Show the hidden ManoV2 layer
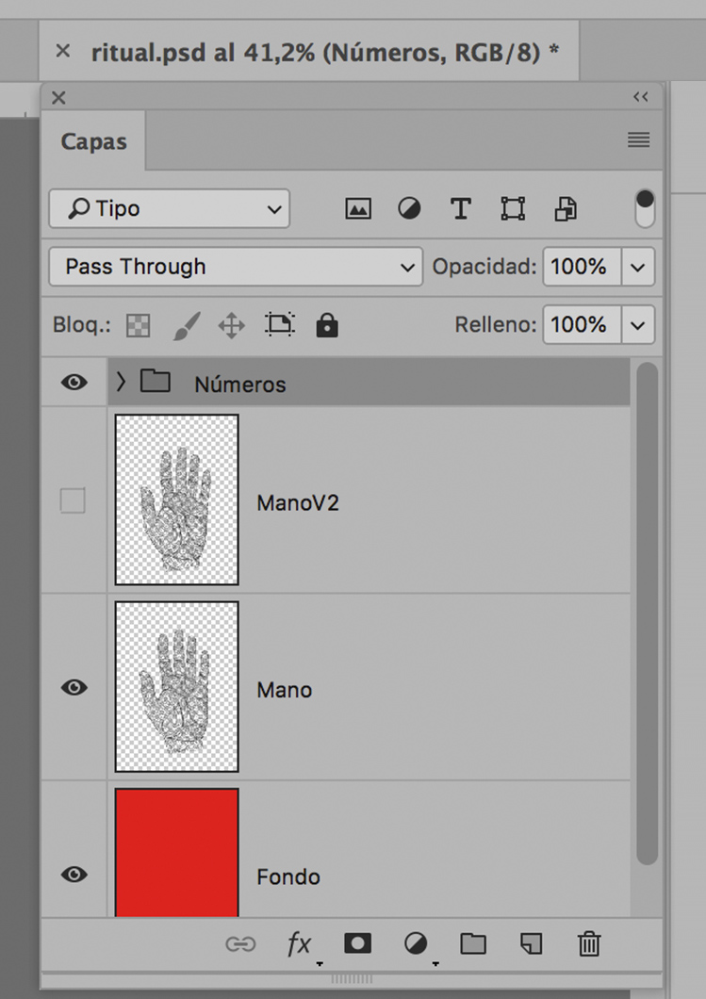 73,501
